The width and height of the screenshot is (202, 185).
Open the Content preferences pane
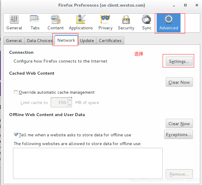pyautogui.click(x=56, y=23)
